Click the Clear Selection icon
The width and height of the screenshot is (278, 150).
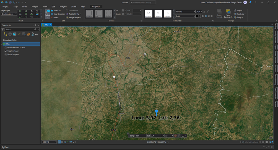point(52,14)
